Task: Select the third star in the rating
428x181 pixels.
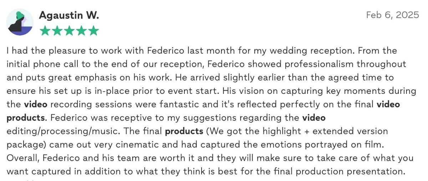Action: pyautogui.click(x=69, y=31)
